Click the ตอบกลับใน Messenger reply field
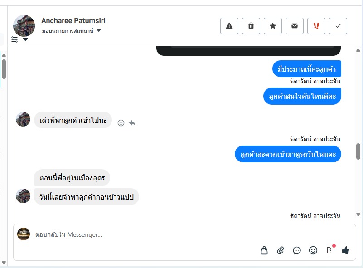363x268 pixels. click(x=136, y=234)
